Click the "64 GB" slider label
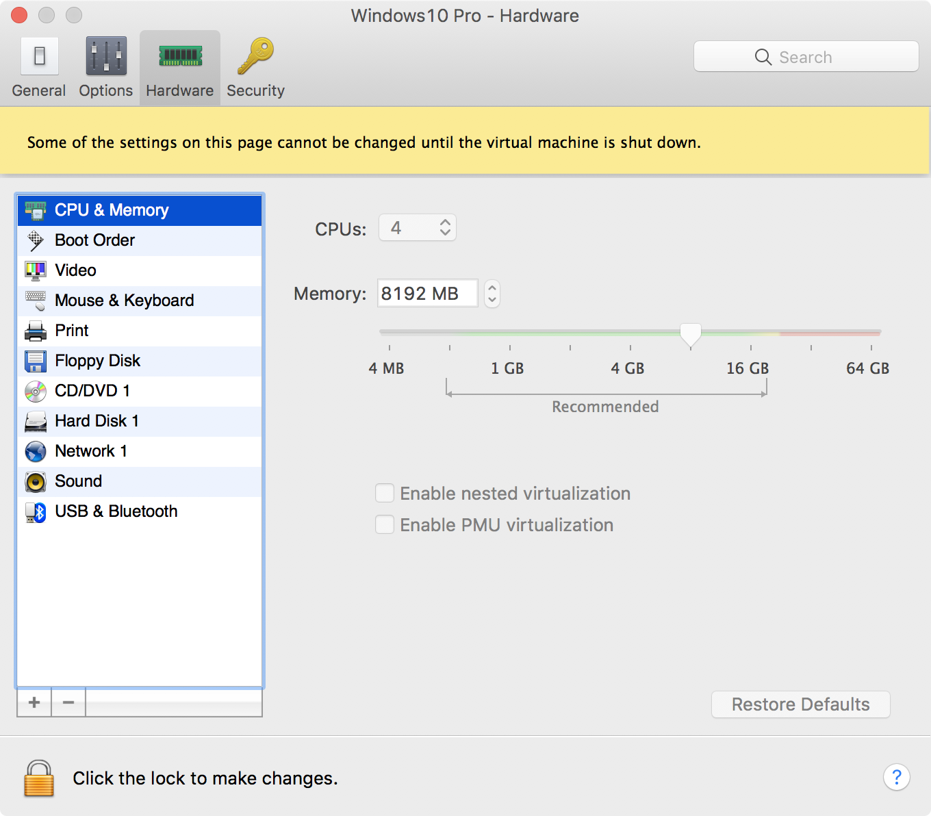 pos(868,368)
